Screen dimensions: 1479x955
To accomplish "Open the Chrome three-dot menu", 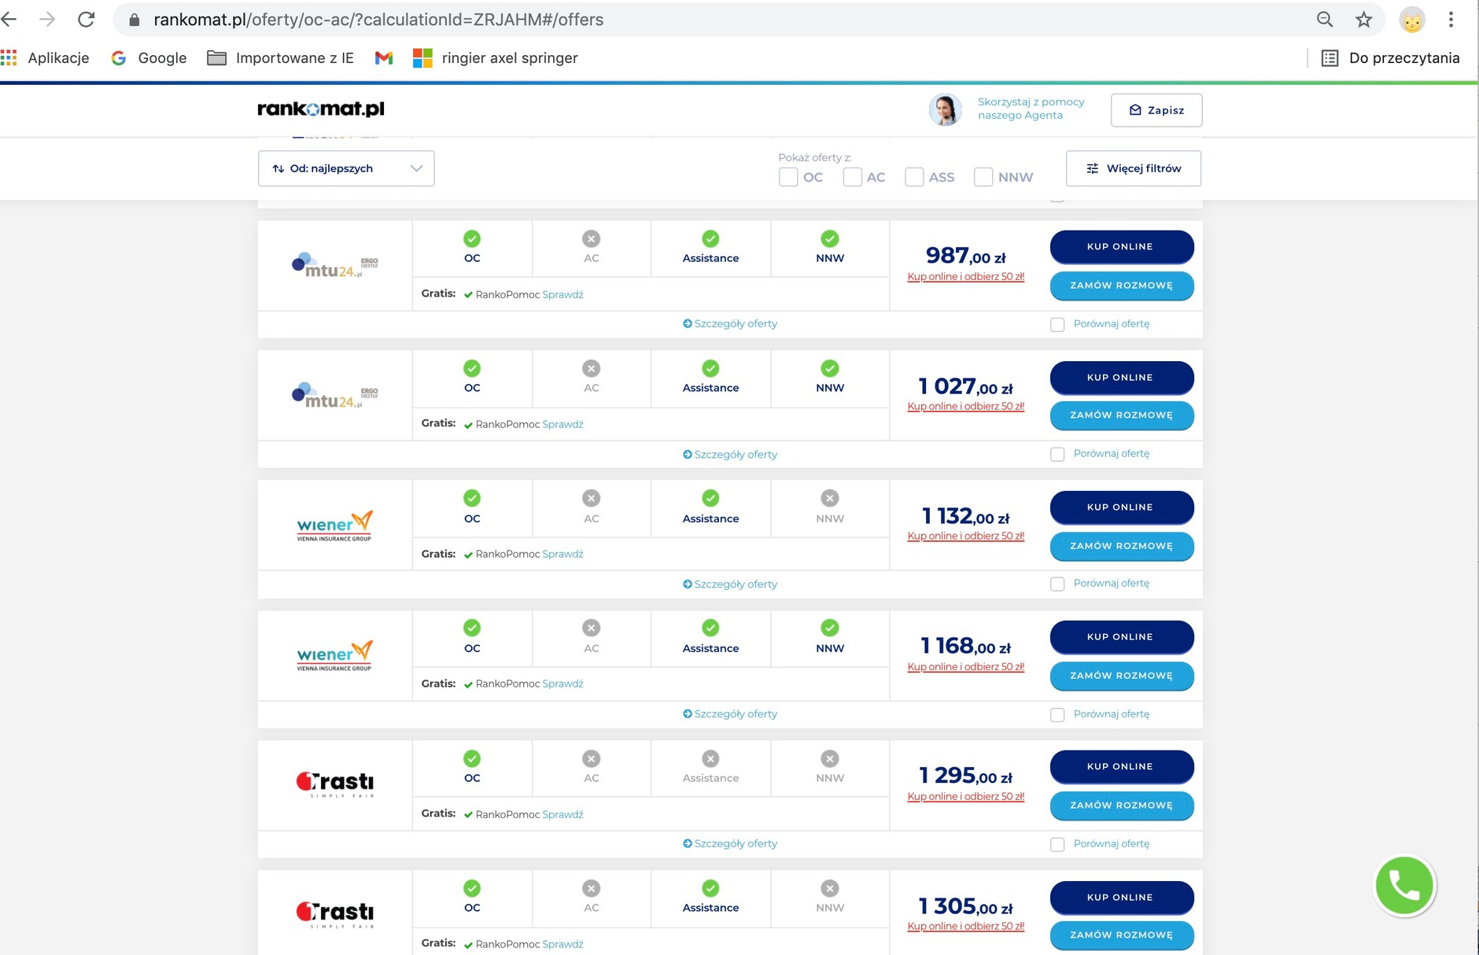I will pyautogui.click(x=1451, y=20).
